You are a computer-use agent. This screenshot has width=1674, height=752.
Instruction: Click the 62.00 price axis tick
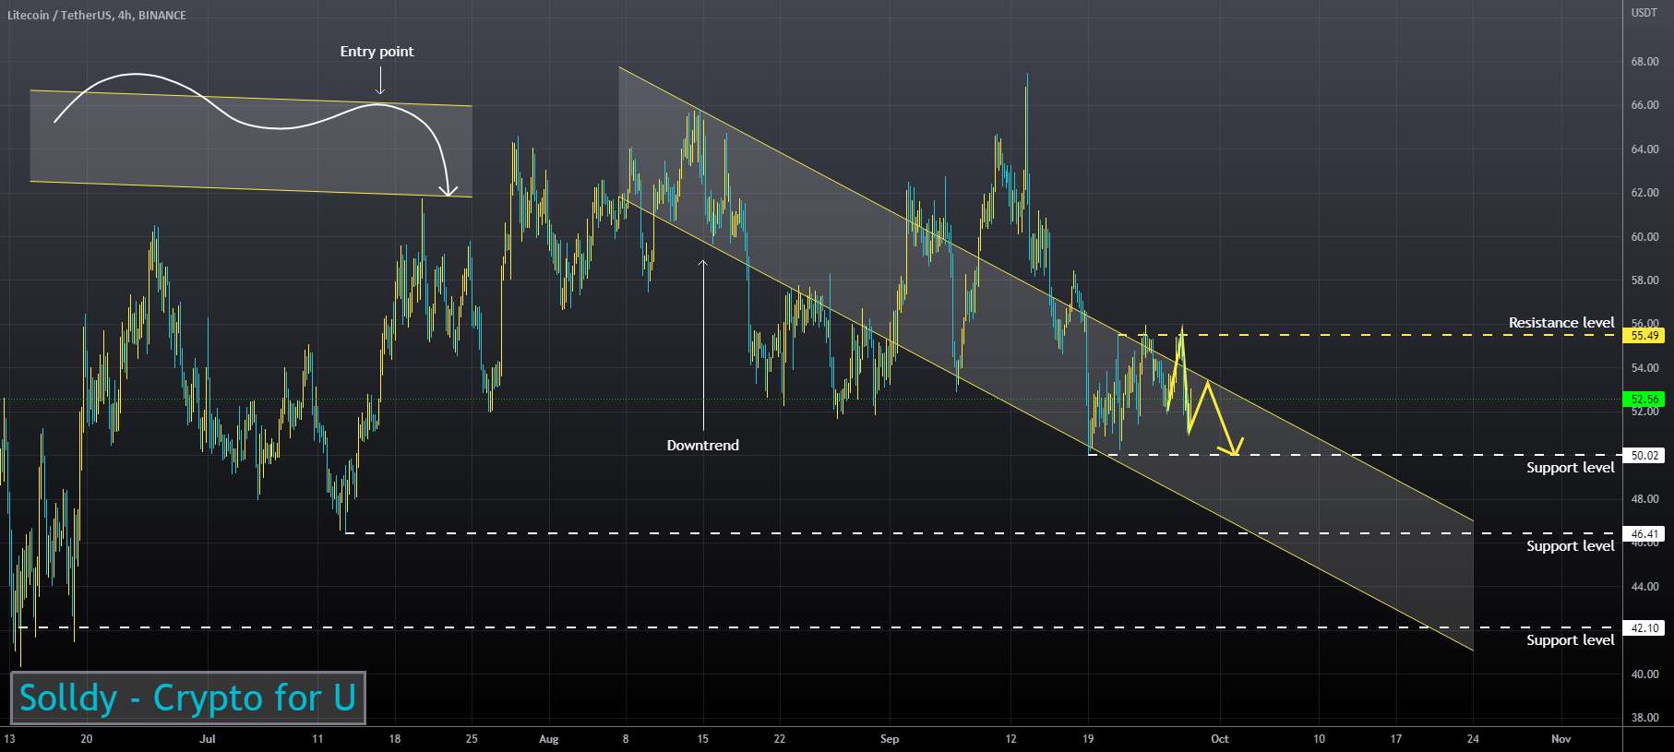pos(1644,193)
